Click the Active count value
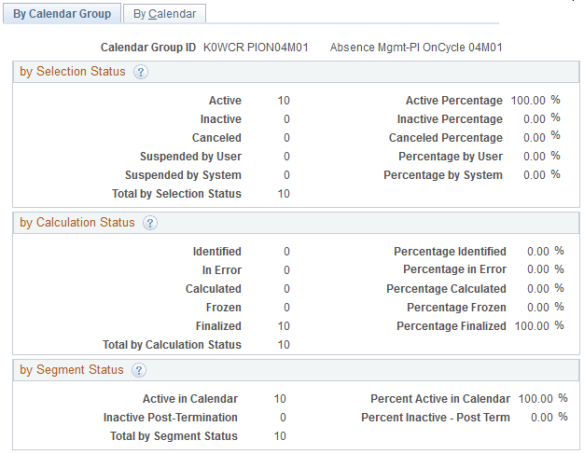Screen dimensions: 584x454 [x=284, y=101]
